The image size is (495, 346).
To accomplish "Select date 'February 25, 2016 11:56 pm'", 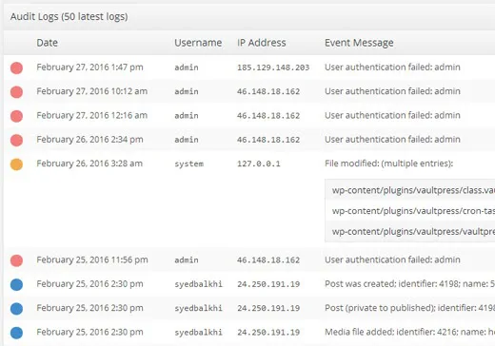I will pyautogui.click(x=92, y=259).
